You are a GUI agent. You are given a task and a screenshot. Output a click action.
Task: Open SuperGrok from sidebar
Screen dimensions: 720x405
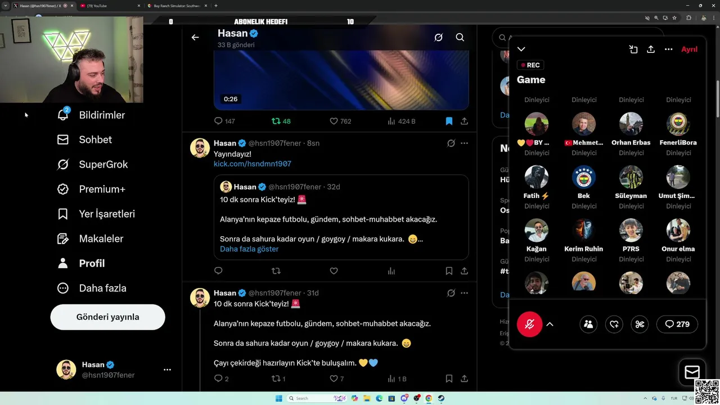[92, 164]
